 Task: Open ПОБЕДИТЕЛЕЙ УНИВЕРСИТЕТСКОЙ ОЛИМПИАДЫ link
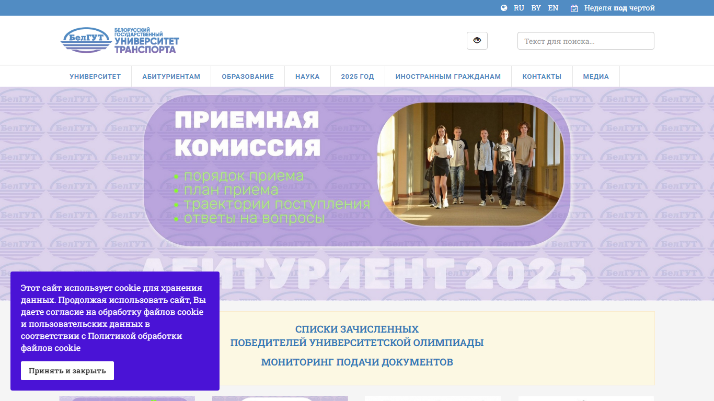coord(357,343)
